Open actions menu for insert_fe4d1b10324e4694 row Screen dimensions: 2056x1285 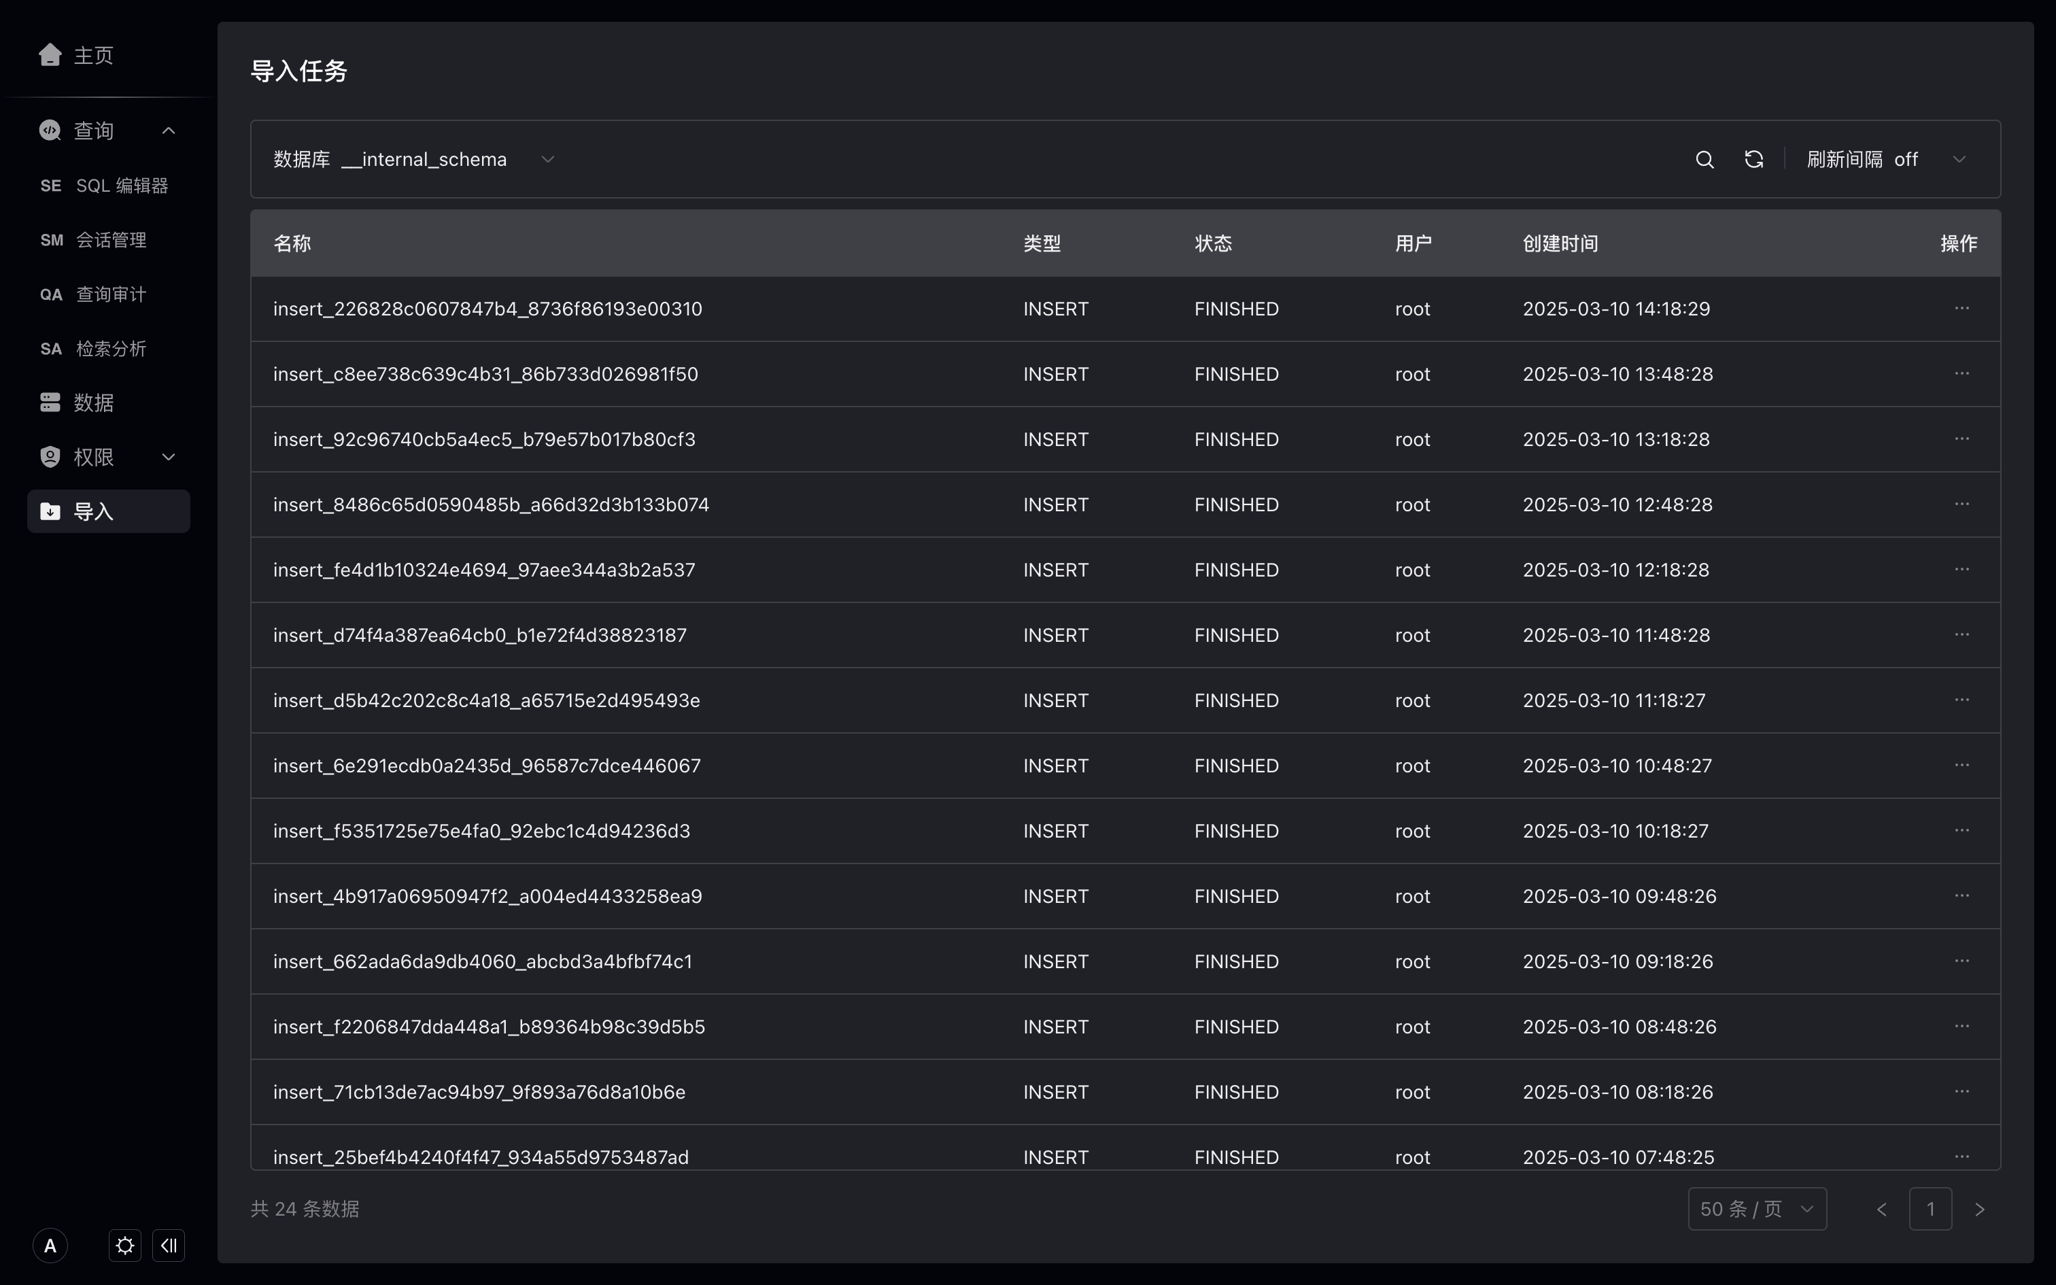[x=1961, y=570]
